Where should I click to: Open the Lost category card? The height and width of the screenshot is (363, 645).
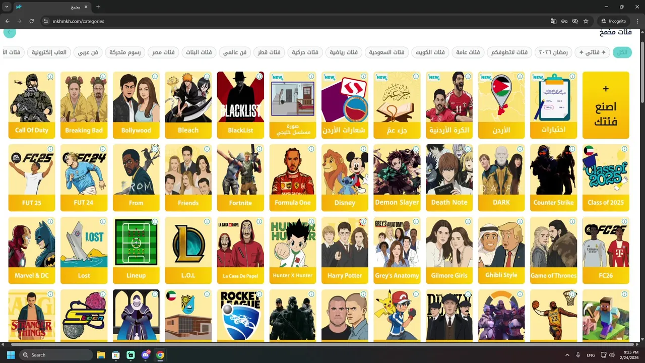tap(84, 250)
